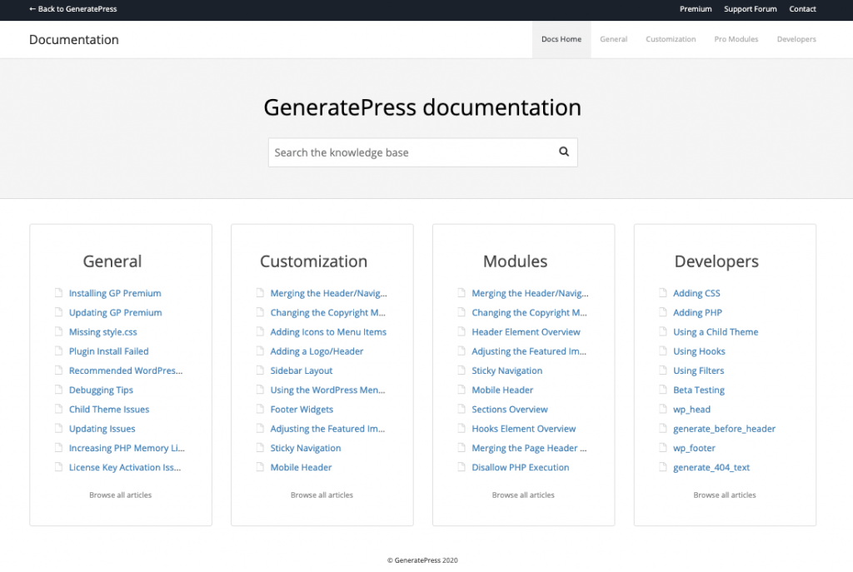Open the Developers nav menu item
This screenshot has height=572, width=853.
(796, 39)
